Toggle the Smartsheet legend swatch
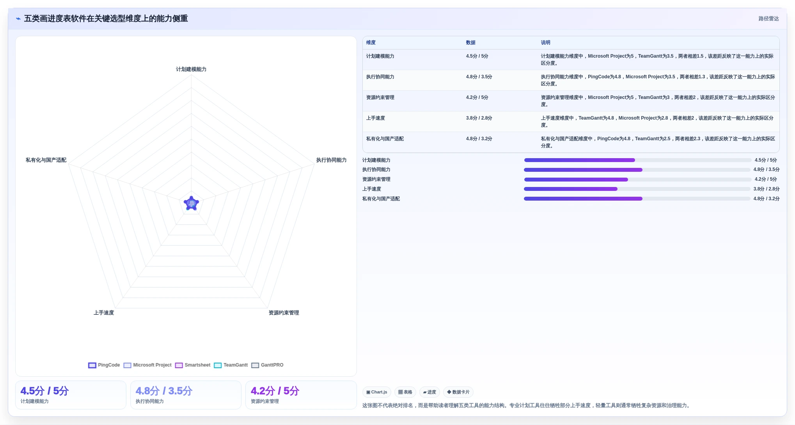795x425 pixels. coord(179,365)
